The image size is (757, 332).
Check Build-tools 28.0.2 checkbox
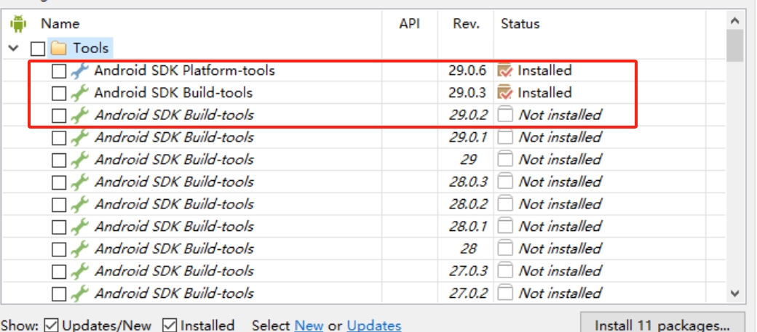pos(59,205)
